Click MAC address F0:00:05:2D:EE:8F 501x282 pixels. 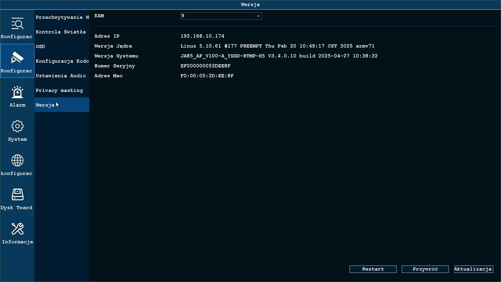pos(207,76)
